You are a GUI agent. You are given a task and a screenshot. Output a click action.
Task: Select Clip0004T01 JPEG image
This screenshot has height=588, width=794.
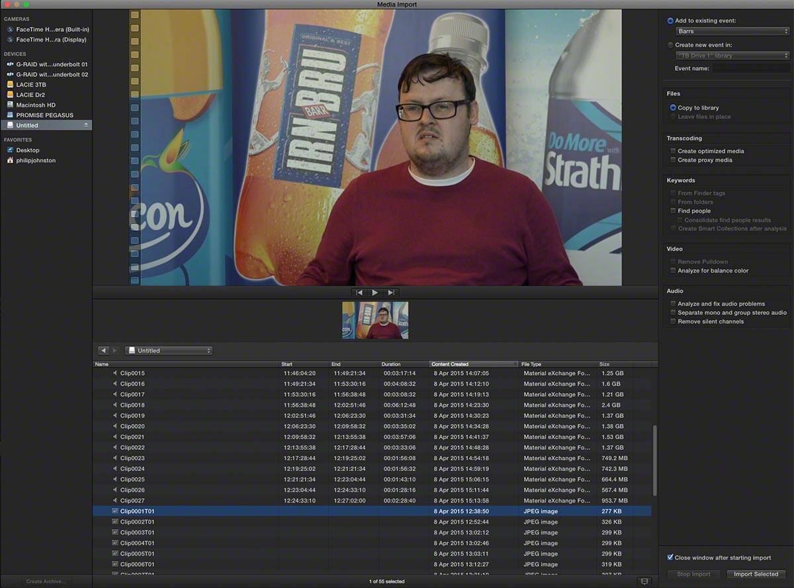tap(372, 543)
